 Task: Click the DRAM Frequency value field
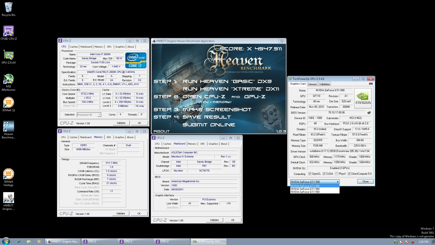(111, 163)
